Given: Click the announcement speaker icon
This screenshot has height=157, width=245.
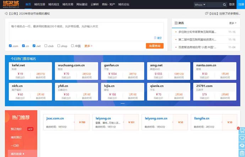Looking at the screenshot, I should [6, 14].
